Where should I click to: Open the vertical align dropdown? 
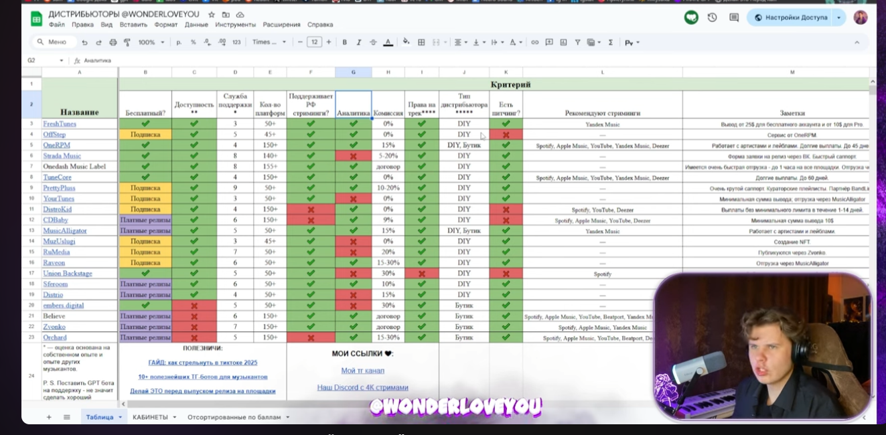[479, 42]
